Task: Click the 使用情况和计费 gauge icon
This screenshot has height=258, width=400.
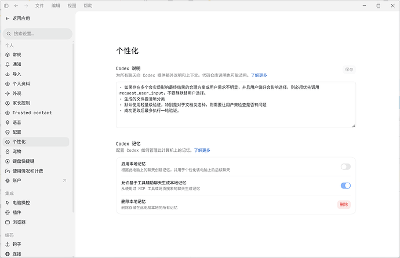Action: coord(8,171)
